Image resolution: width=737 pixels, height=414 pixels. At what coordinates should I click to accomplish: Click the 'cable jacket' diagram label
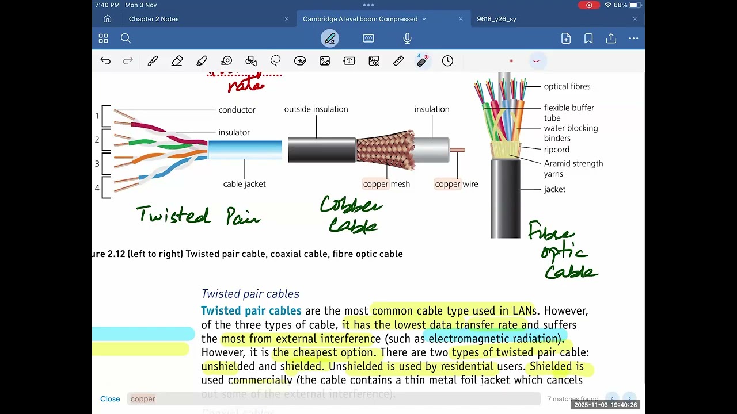pos(245,184)
